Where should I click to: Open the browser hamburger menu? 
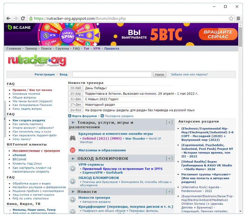tap(238, 19)
